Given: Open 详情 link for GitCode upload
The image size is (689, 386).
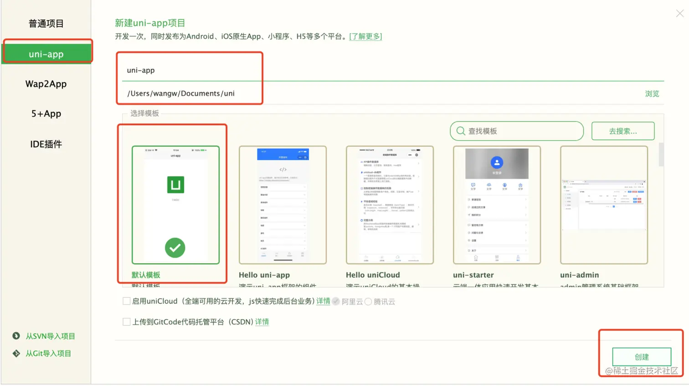Looking at the screenshot, I should [262, 322].
